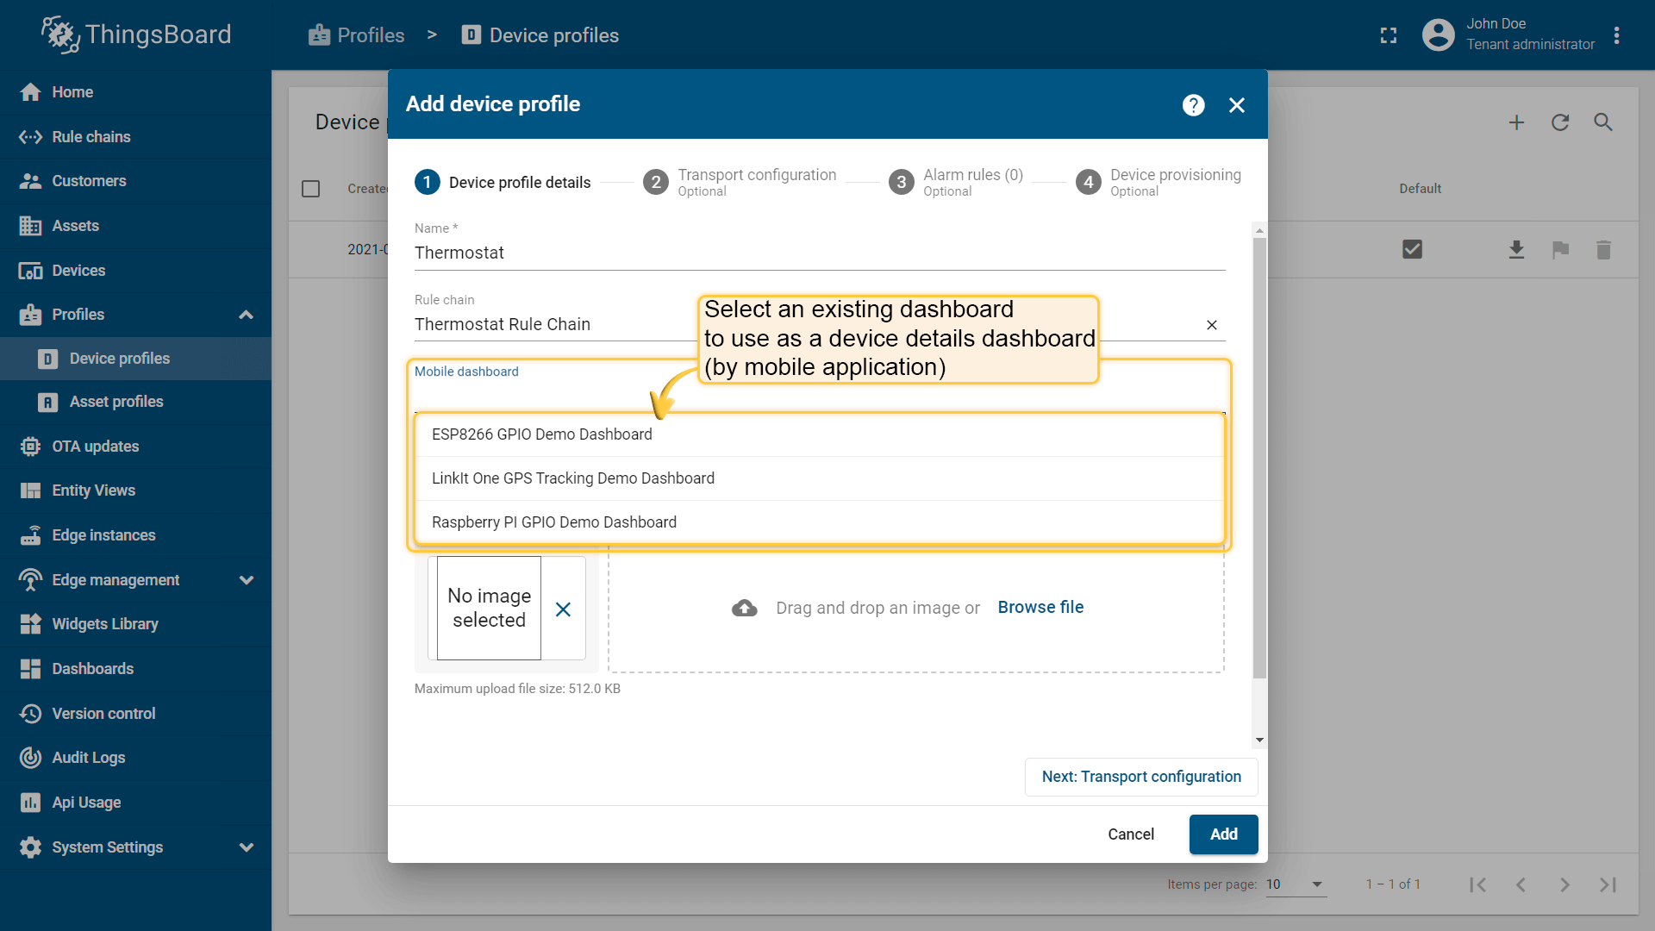Open the items per page dropdown
Screen dimensions: 1655x931
tap(1315, 884)
